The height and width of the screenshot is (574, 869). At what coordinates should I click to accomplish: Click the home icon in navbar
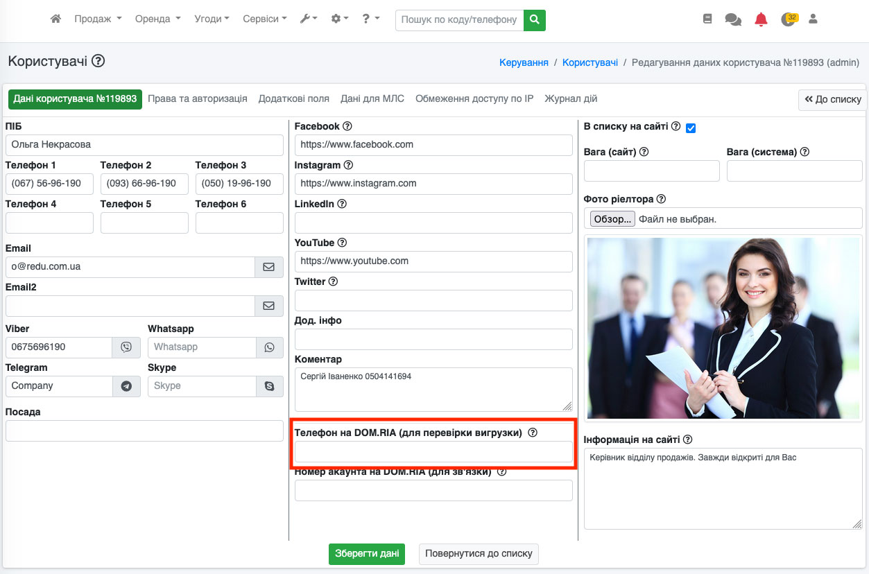pyautogui.click(x=55, y=19)
